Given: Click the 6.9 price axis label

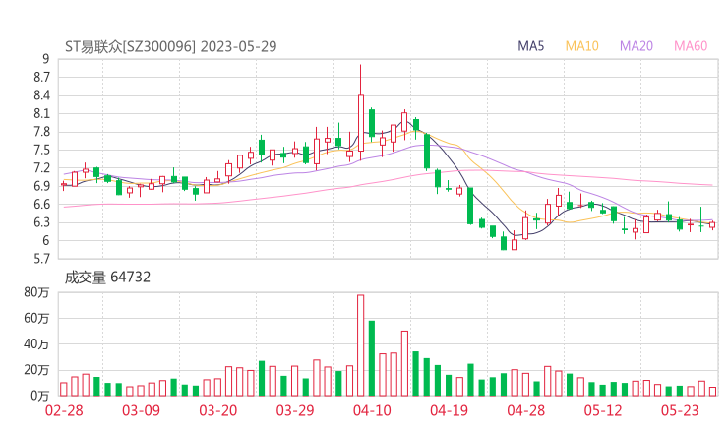Looking at the screenshot, I should pos(41,186).
